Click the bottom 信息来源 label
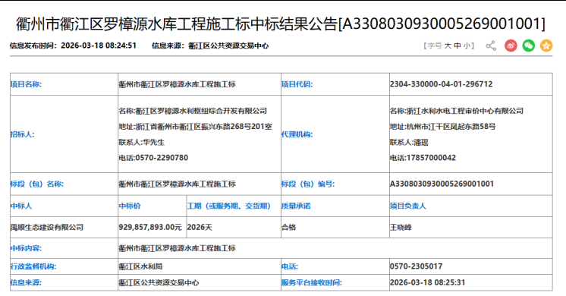The width and height of the screenshot is (566, 296). click(x=26, y=282)
